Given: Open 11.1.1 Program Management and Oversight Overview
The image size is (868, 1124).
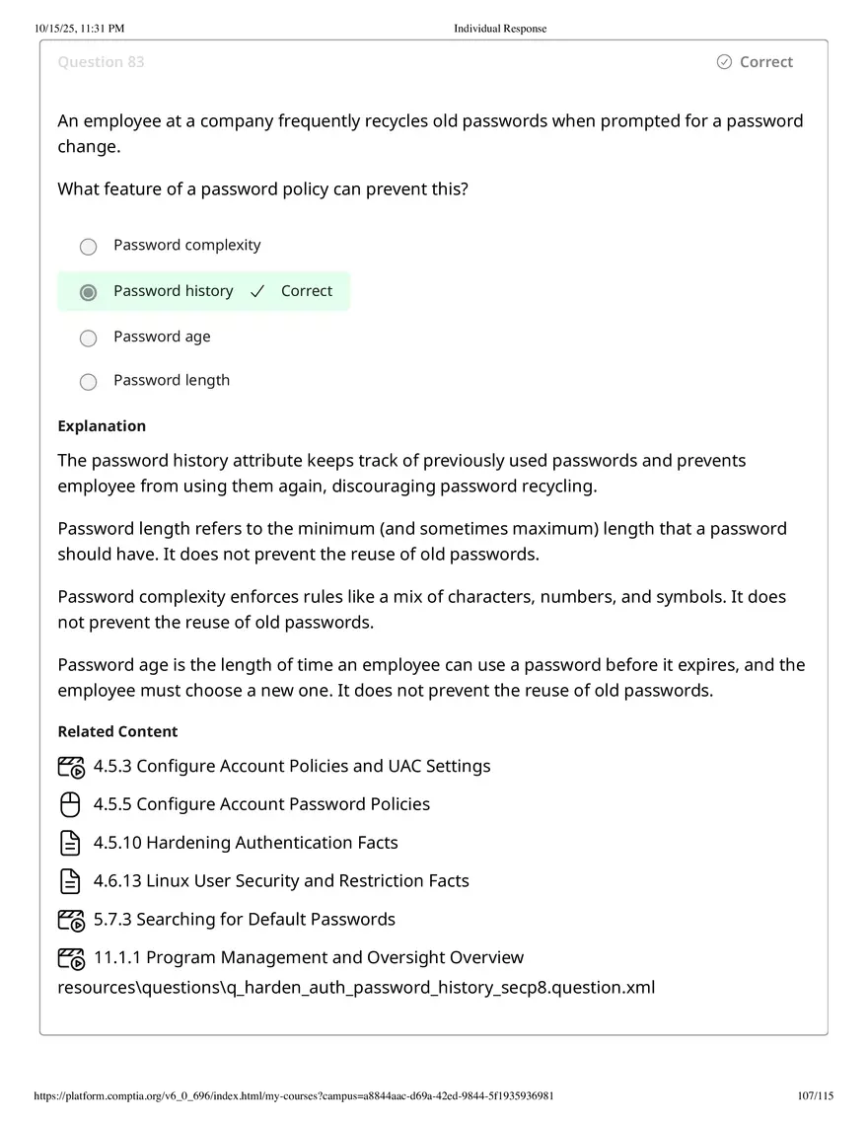Looking at the screenshot, I should pyautogui.click(x=308, y=957).
